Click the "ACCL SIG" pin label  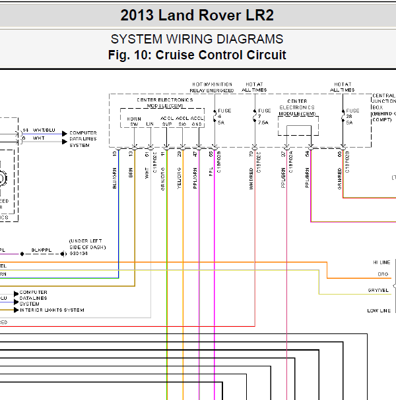coord(182,121)
